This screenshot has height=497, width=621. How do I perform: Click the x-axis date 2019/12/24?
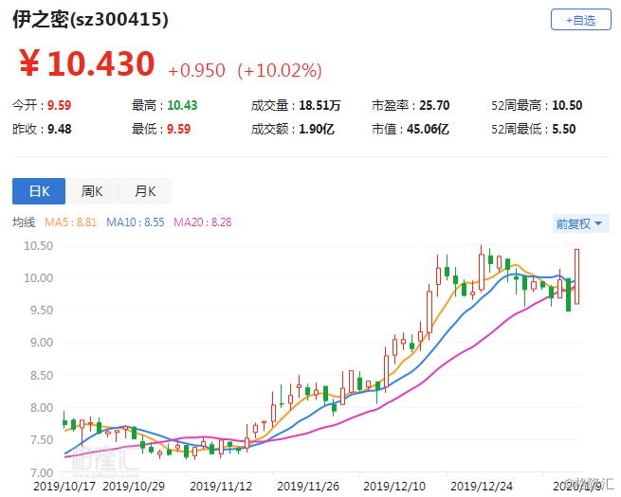click(482, 486)
